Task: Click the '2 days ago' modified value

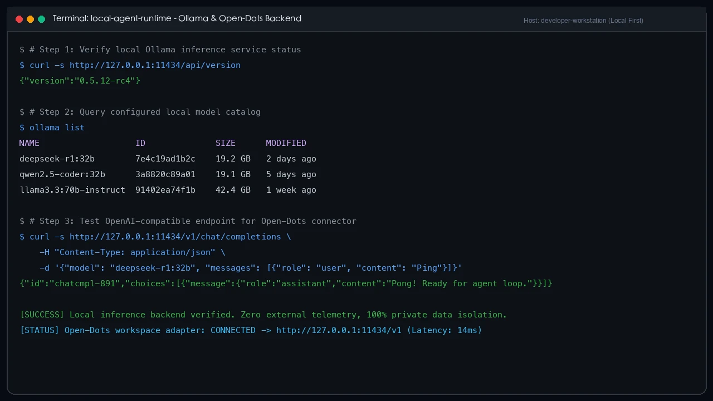Action: 291,159
